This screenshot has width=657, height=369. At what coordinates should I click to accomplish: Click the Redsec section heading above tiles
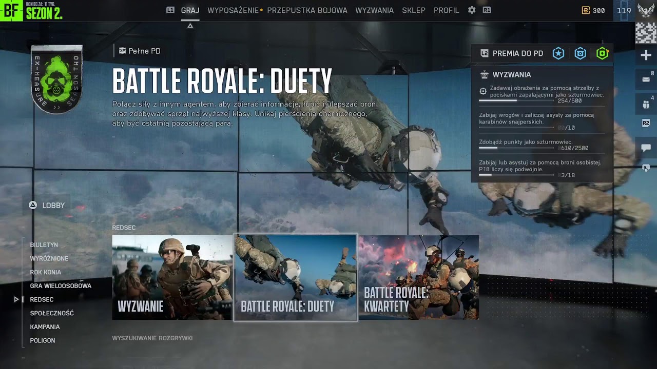point(124,228)
